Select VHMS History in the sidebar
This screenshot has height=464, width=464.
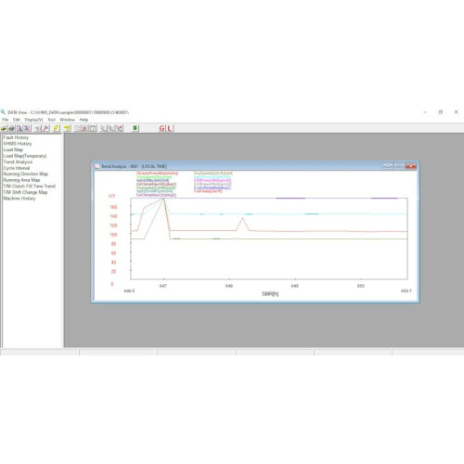[x=18, y=144]
